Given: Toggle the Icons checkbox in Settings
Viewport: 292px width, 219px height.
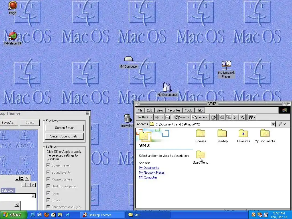Looking at the screenshot, I should click(x=48, y=193).
